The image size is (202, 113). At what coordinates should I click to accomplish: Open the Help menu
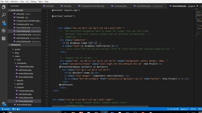pyautogui.click(x=46, y=2)
